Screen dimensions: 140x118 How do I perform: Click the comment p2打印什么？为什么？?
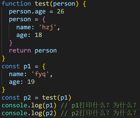coord(99,113)
